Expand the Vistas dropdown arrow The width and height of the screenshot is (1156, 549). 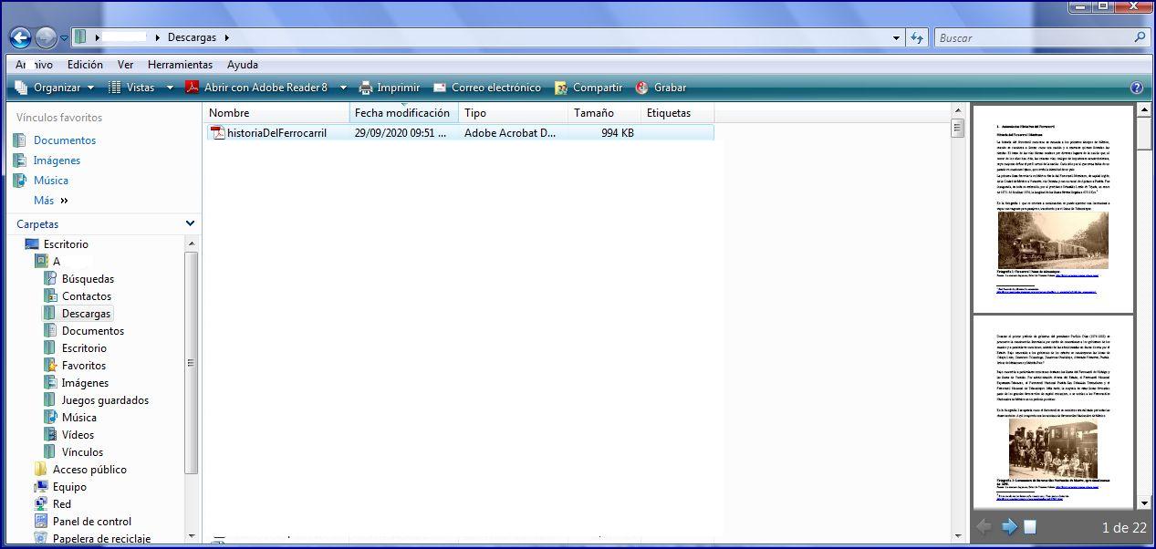point(170,88)
